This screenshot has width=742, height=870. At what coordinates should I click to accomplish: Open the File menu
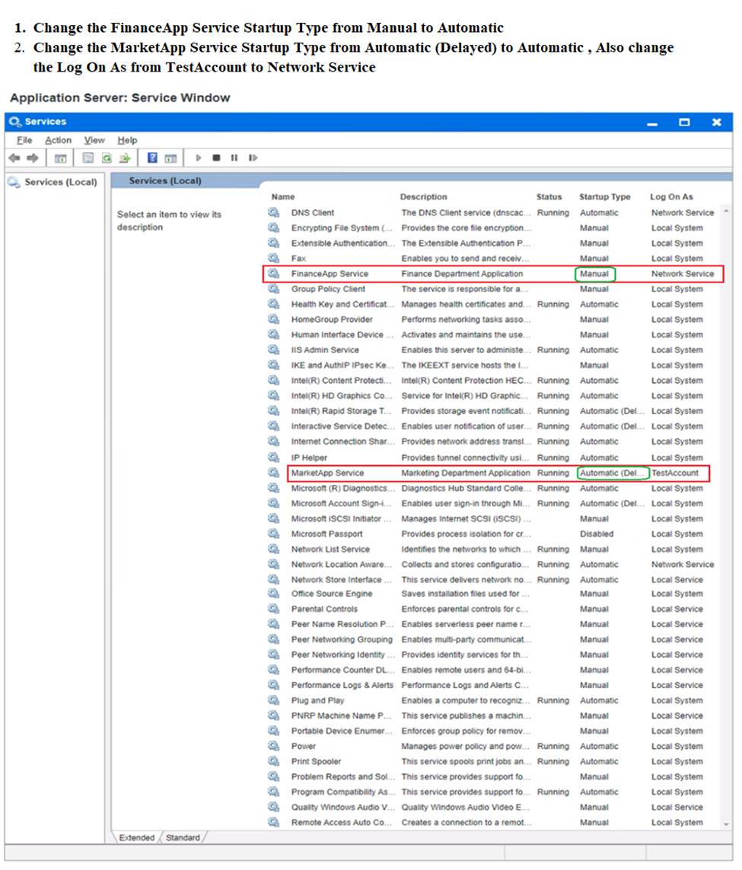(24, 140)
